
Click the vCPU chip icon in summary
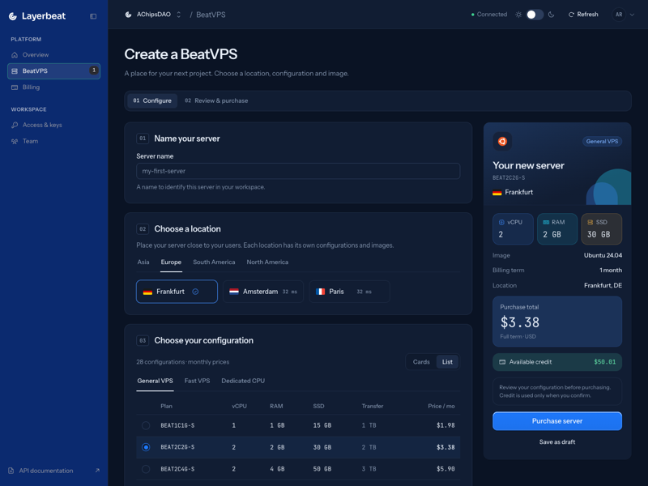click(x=501, y=222)
